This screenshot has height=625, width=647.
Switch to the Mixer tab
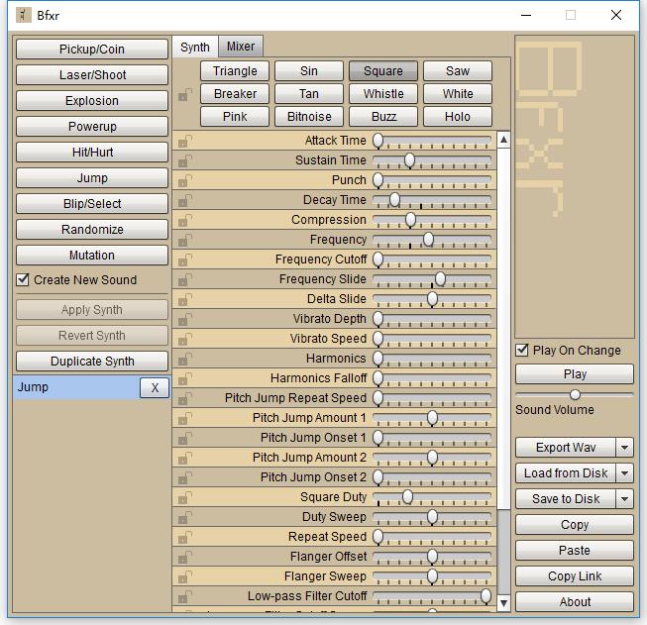(x=241, y=47)
